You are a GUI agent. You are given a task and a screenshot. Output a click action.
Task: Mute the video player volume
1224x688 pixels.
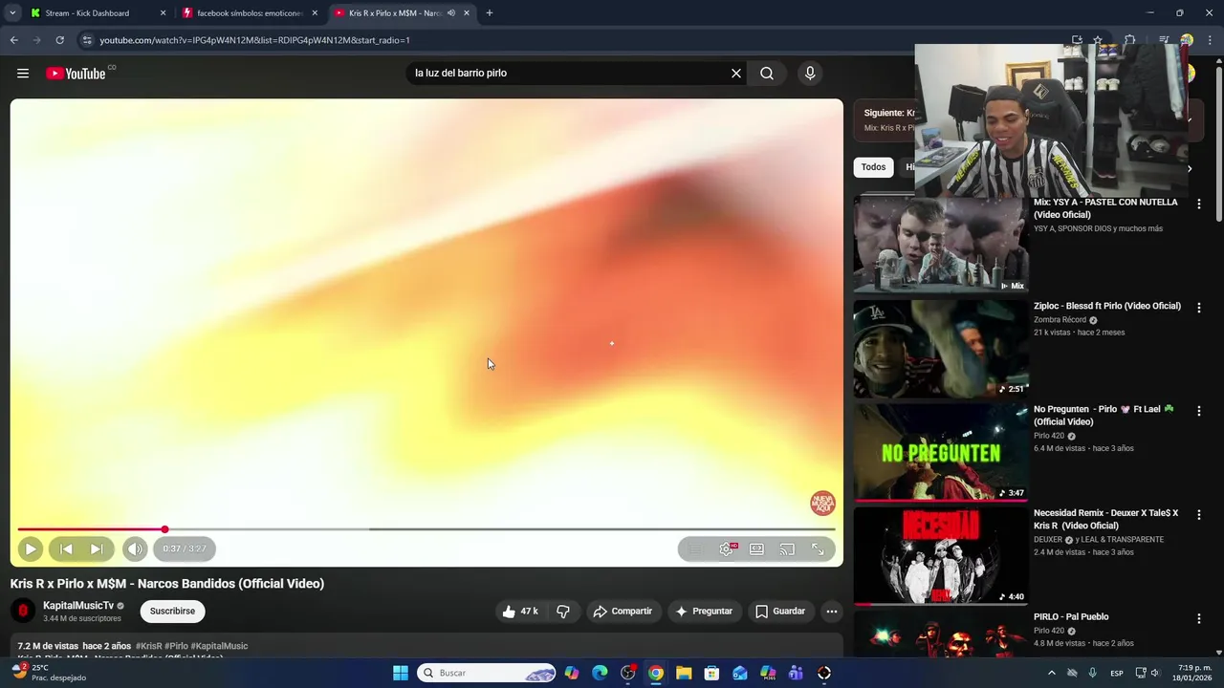135,548
